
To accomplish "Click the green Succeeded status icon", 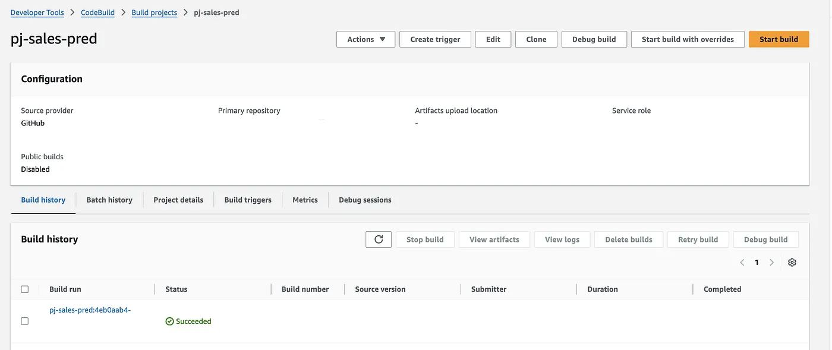I will click(x=169, y=321).
